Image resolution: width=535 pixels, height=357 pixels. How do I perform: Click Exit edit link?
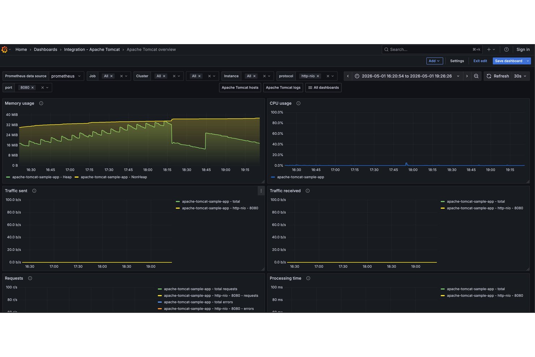pos(480,61)
